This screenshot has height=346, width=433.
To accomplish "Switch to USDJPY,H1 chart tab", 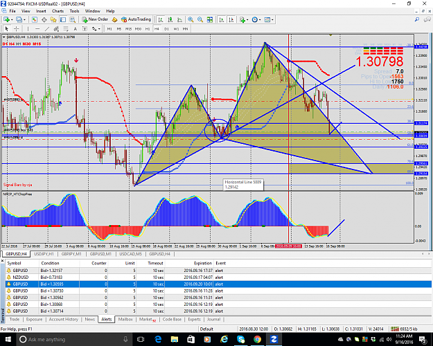I will point(44,254).
